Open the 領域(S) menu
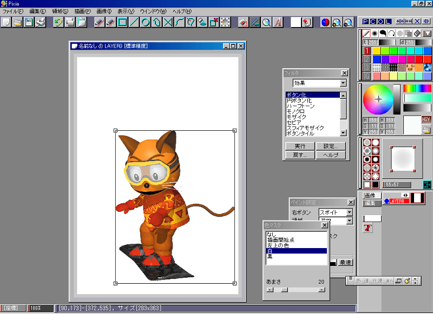The height and width of the screenshot is (314, 433). pyautogui.click(x=60, y=11)
